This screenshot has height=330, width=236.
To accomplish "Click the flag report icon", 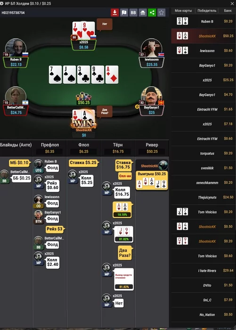I will point(124,13).
